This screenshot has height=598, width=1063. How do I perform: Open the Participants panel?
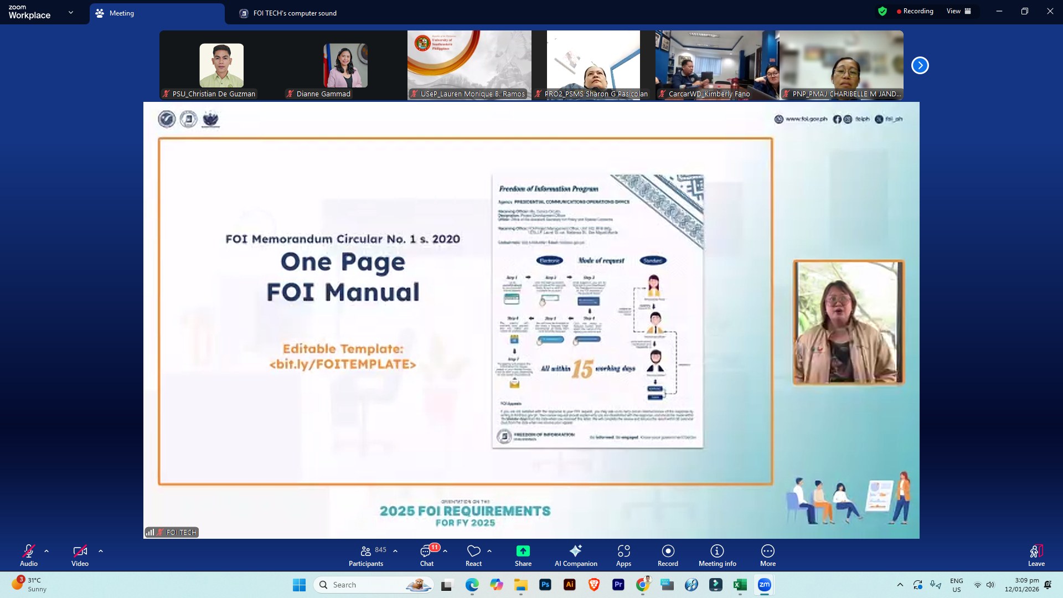366,555
